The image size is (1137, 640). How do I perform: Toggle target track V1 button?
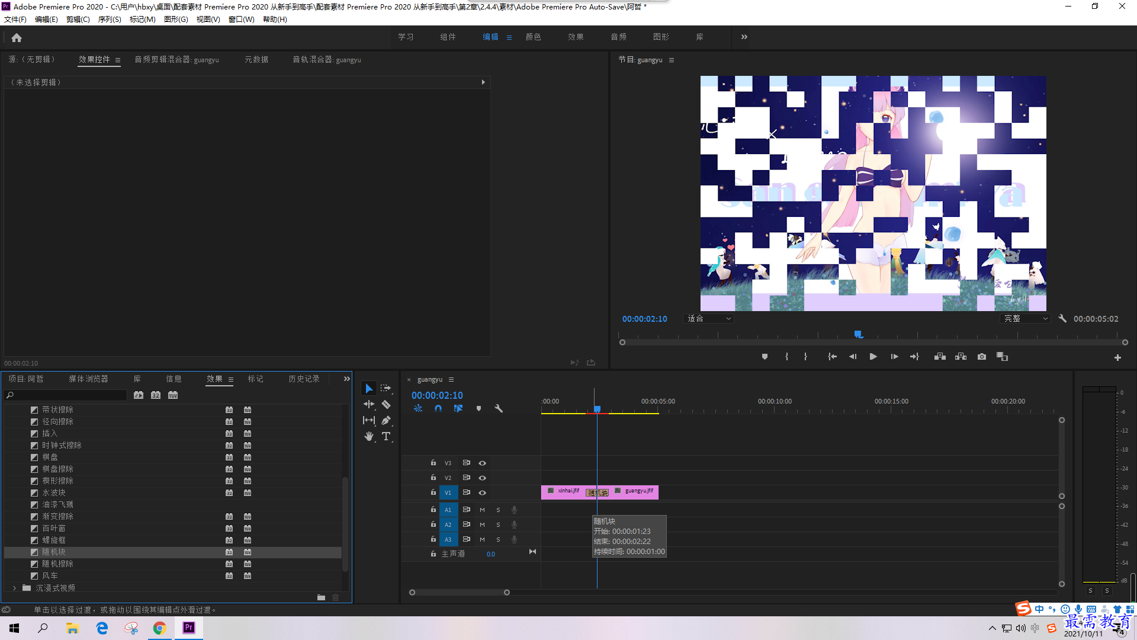[448, 492]
